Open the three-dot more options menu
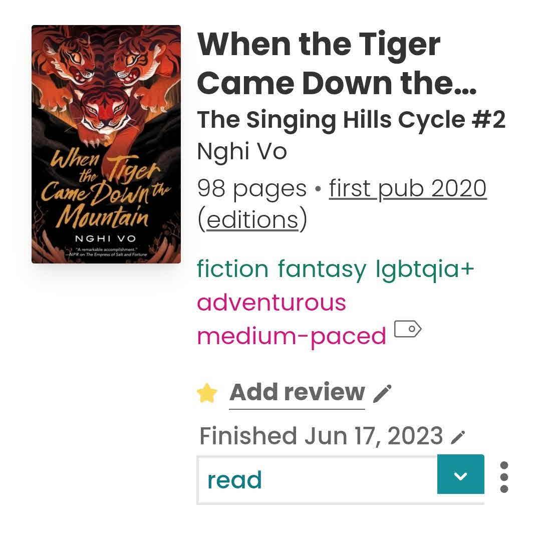The height and width of the screenshot is (541, 541). 504,477
